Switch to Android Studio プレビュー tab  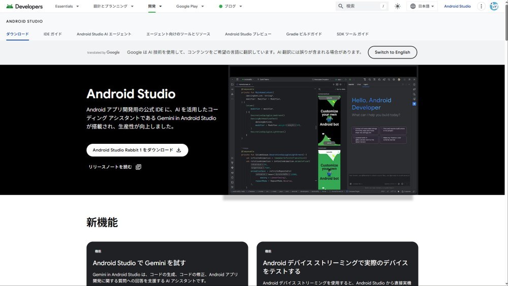[x=248, y=34]
